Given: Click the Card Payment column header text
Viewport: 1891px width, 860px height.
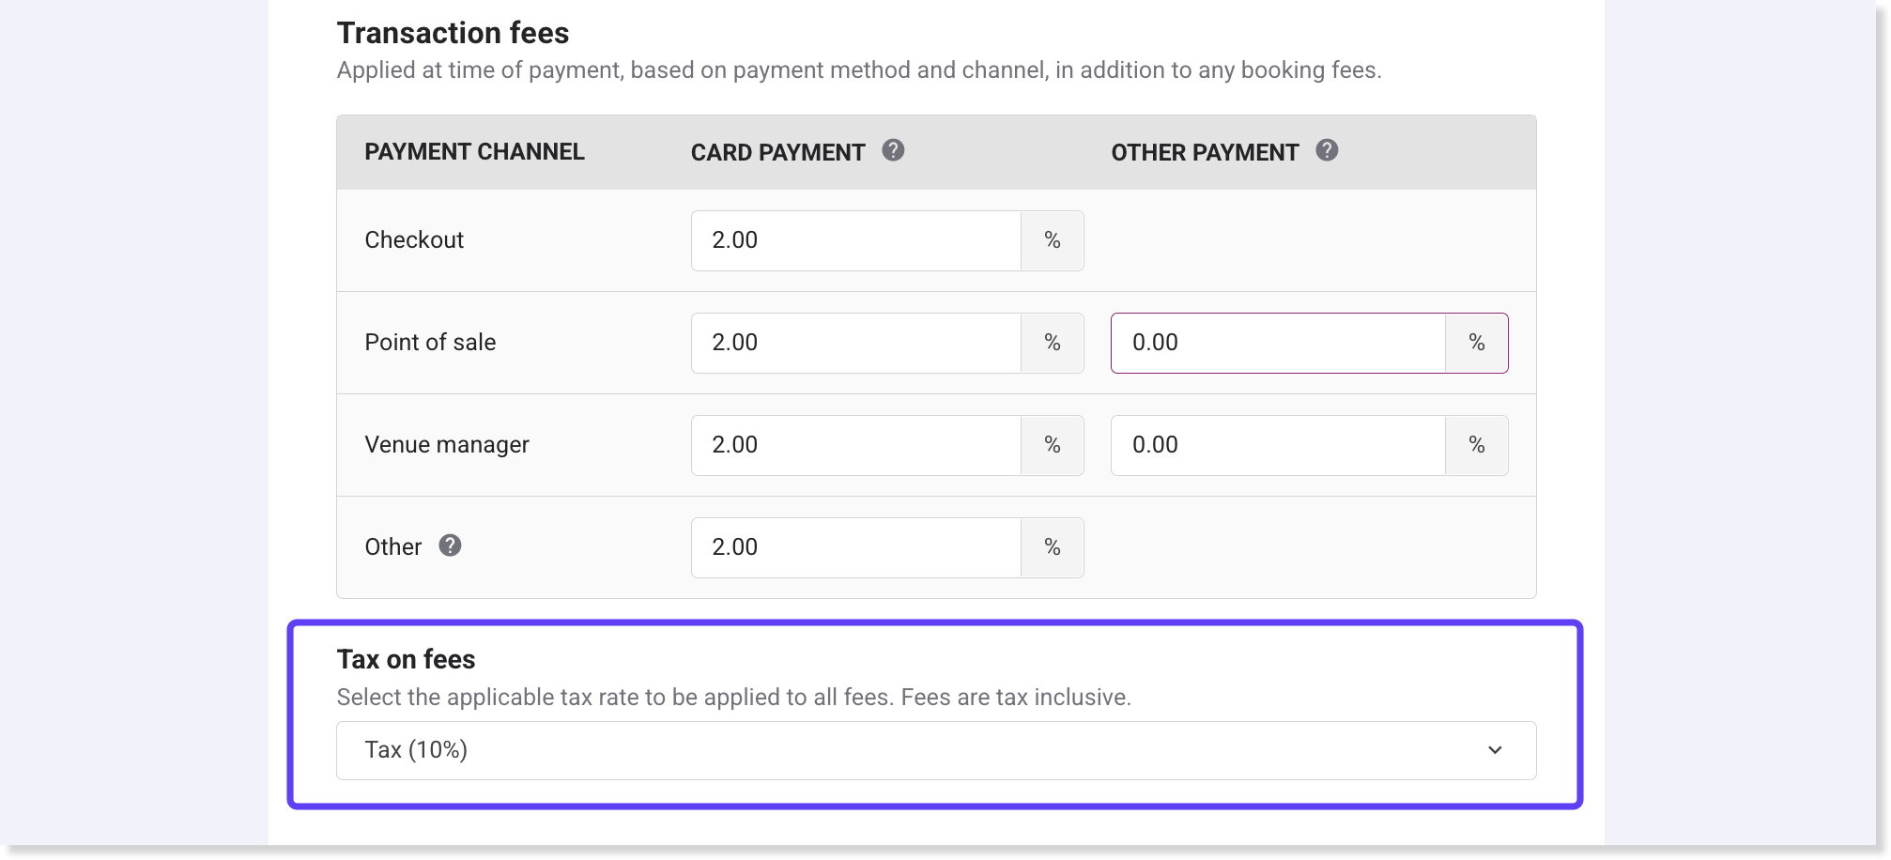Looking at the screenshot, I should tap(777, 153).
